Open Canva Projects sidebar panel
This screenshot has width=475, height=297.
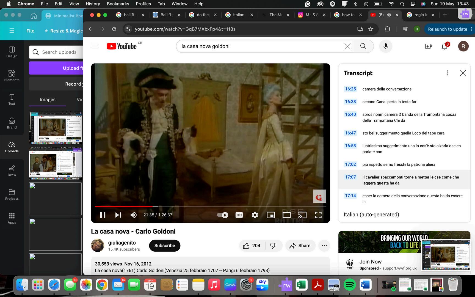point(12,195)
